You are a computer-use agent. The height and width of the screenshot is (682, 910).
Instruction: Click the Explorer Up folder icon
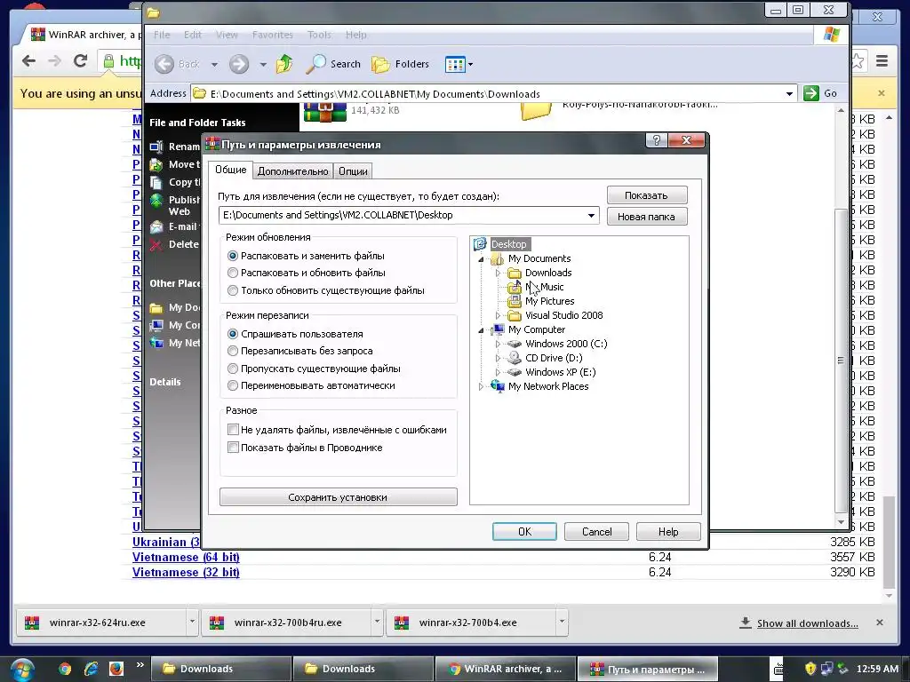(284, 64)
